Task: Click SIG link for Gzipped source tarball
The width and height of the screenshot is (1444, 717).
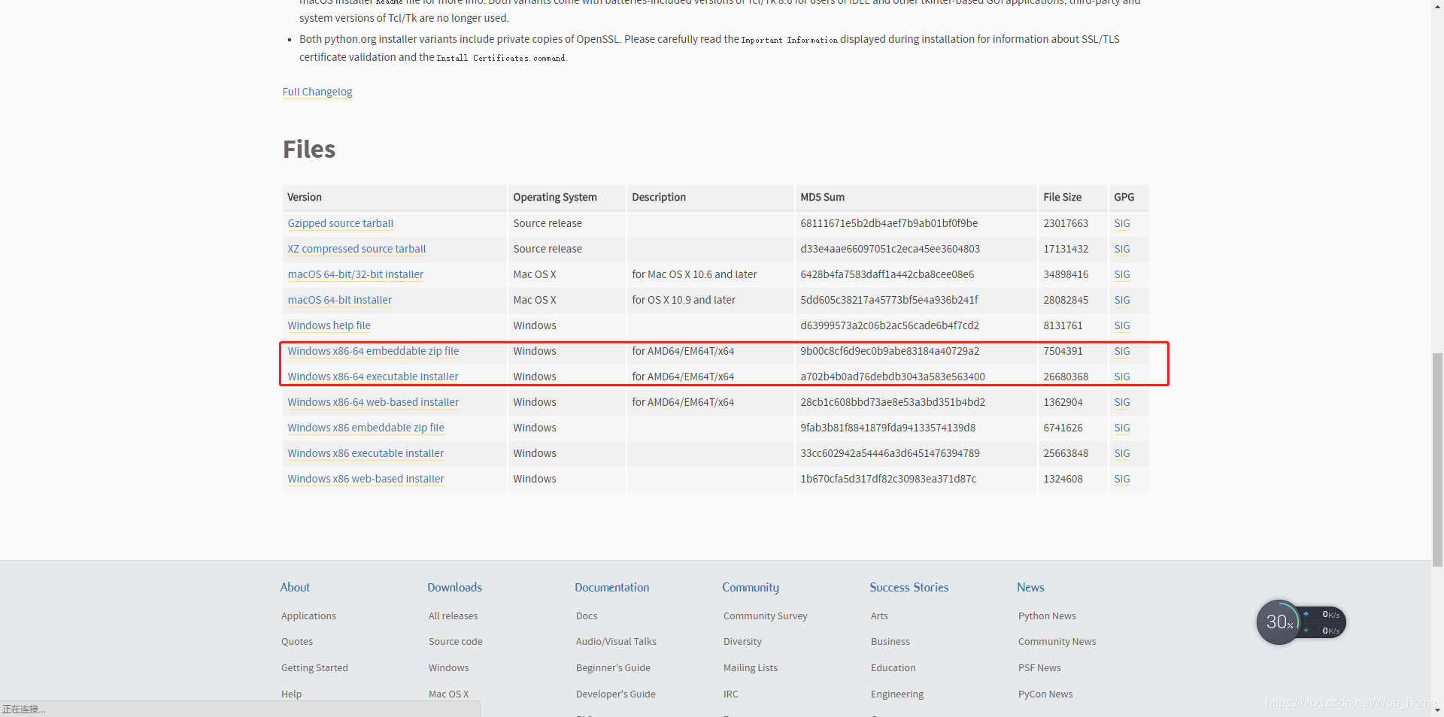Action: click(1122, 223)
